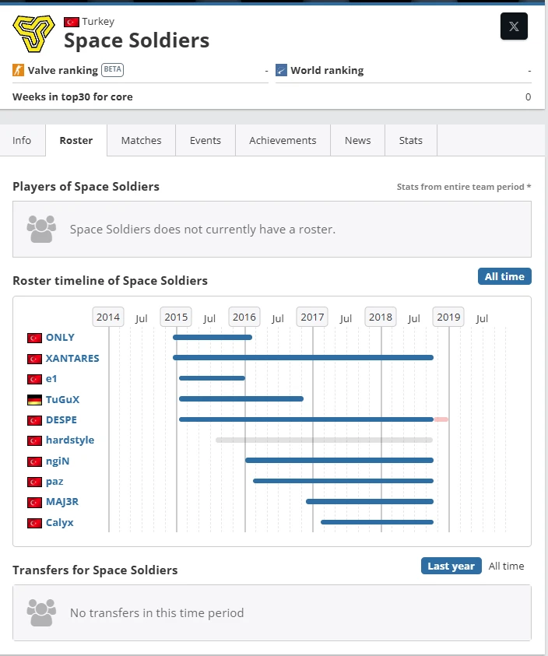Select Last year transfers filter

point(451,566)
